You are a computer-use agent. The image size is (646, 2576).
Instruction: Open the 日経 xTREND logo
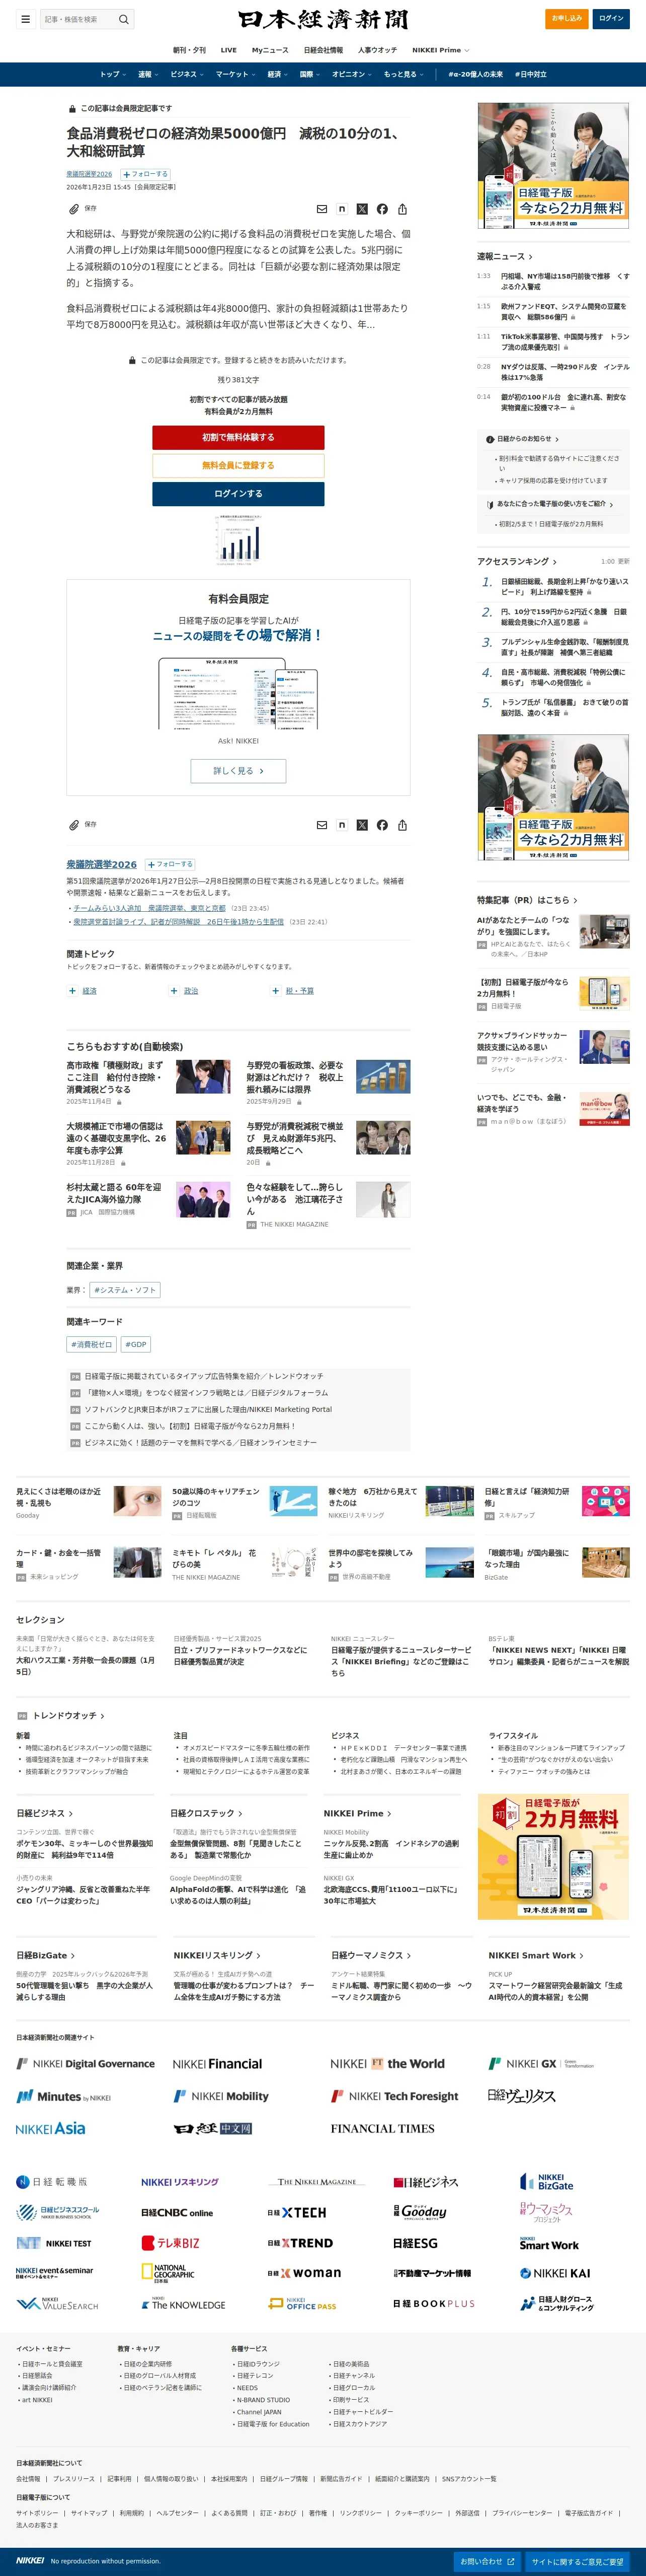click(300, 2243)
